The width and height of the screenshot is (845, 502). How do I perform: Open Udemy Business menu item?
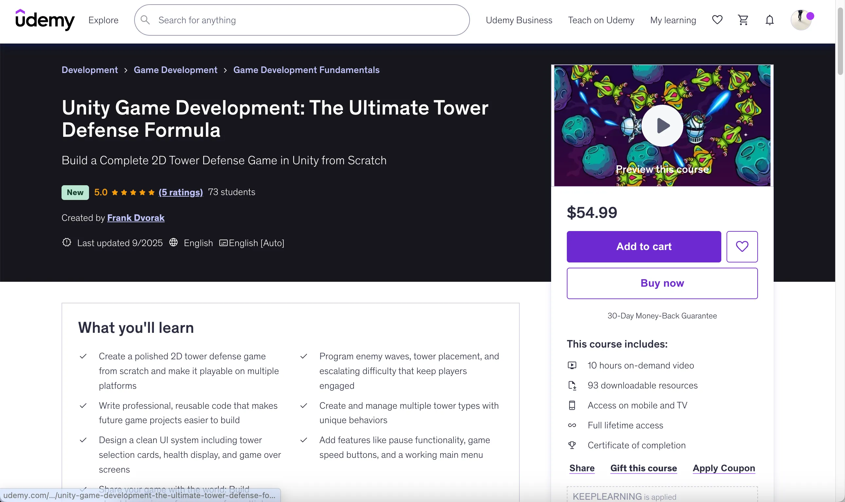click(x=519, y=20)
